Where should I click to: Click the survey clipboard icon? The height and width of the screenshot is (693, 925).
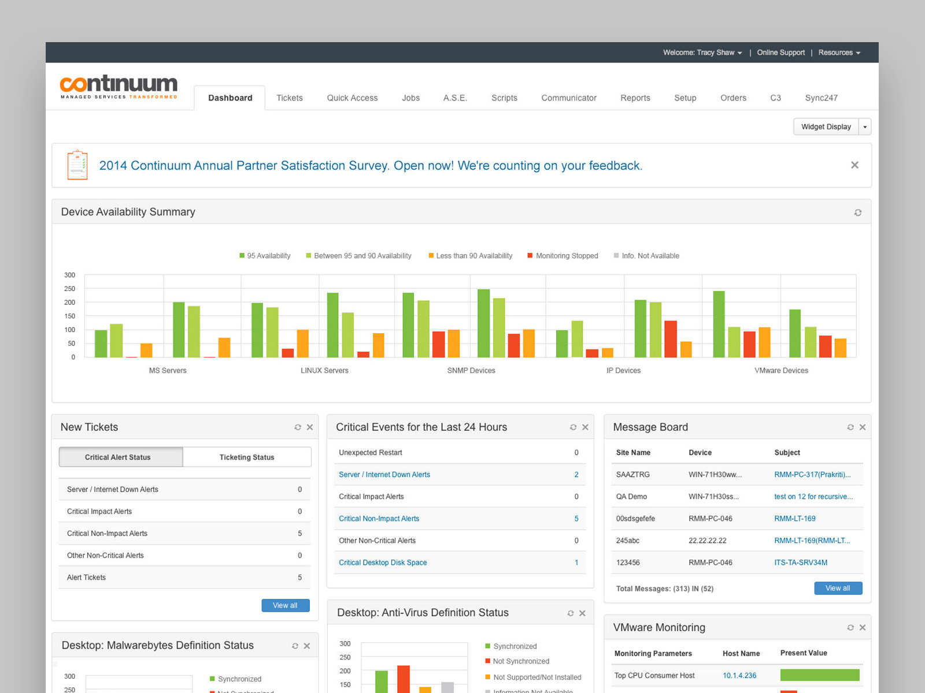tap(77, 165)
